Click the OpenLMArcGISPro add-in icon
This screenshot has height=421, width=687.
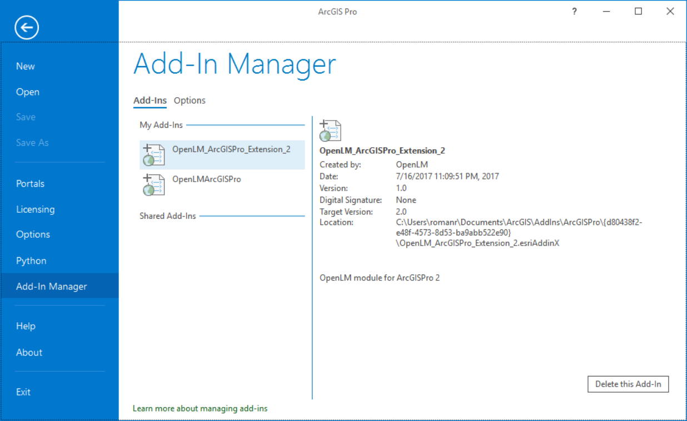(153, 184)
